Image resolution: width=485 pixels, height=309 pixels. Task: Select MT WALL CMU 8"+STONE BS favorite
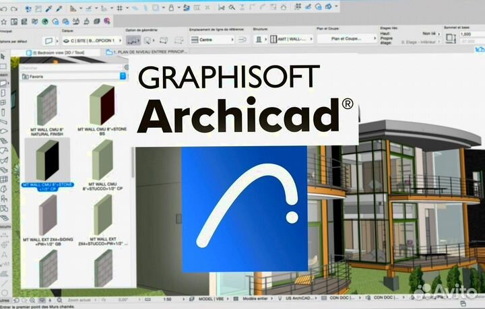pyautogui.click(x=102, y=110)
